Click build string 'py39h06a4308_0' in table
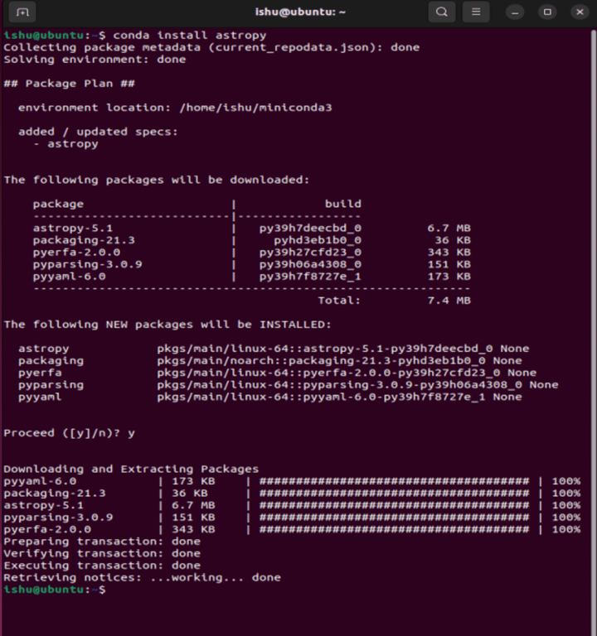Viewport: 597px width, 636px height. pyautogui.click(x=310, y=264)
